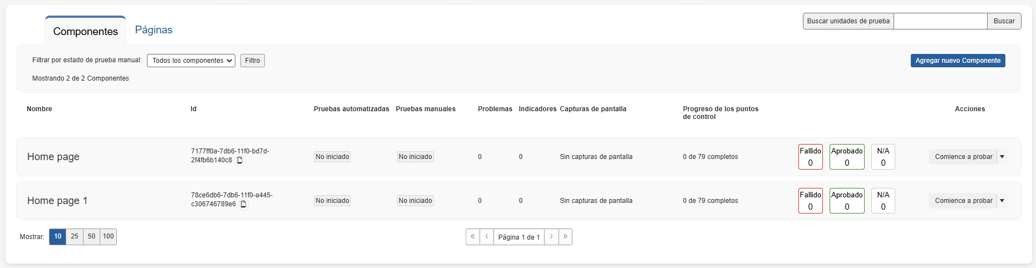Click the Agregar nuevo Componente button
The image size is (1036, 268).
click(958, 61)
